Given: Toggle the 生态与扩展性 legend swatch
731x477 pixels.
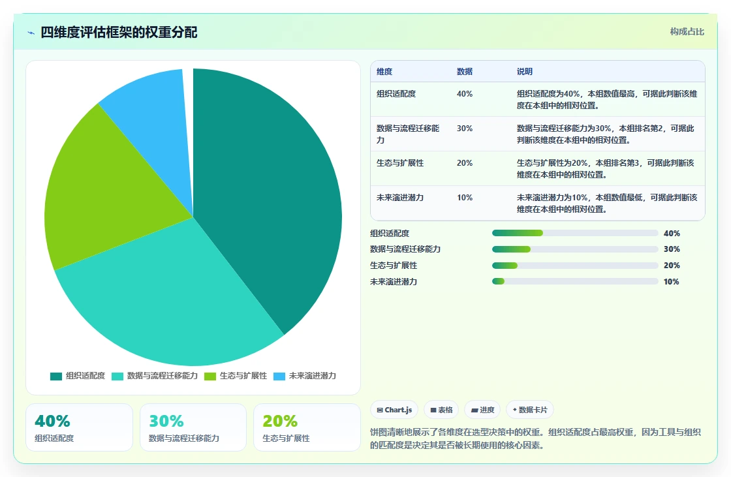Looking at the screenshot, I should (x=210, y=377).
